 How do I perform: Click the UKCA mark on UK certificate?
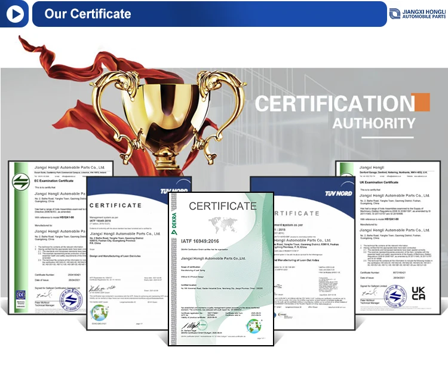coord(419,293)
